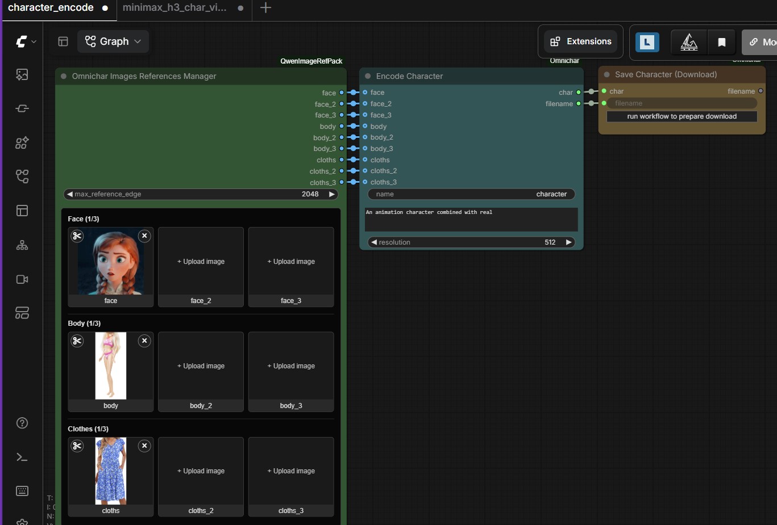Remove the cloths image with X

pos(144,446)
